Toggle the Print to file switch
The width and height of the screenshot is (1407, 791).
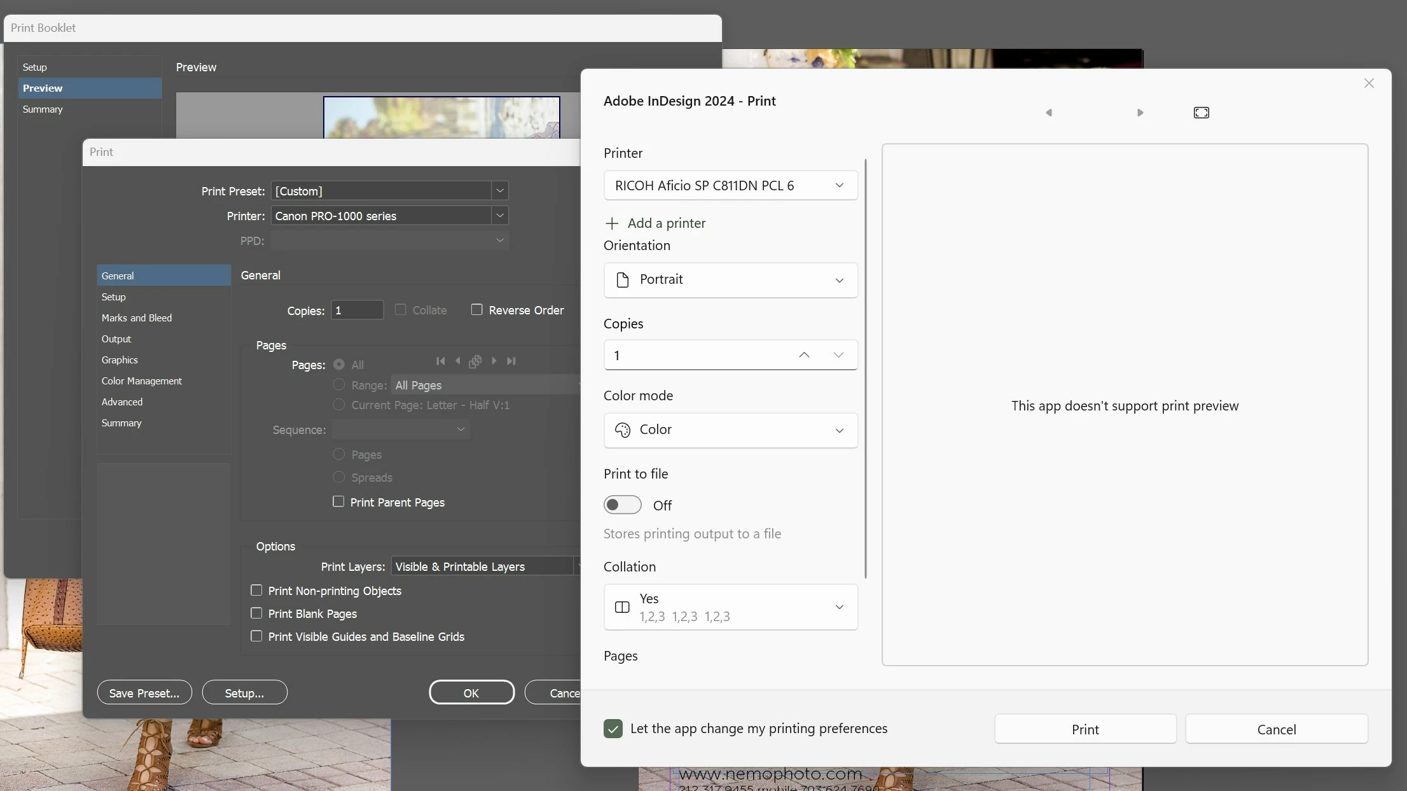click(622, 505)
